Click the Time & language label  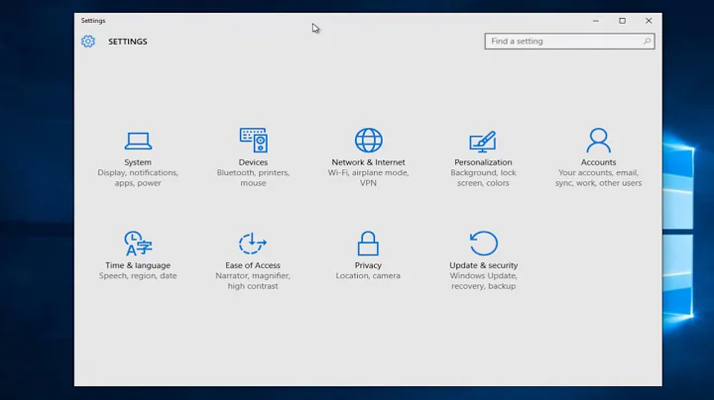point(138,265)
